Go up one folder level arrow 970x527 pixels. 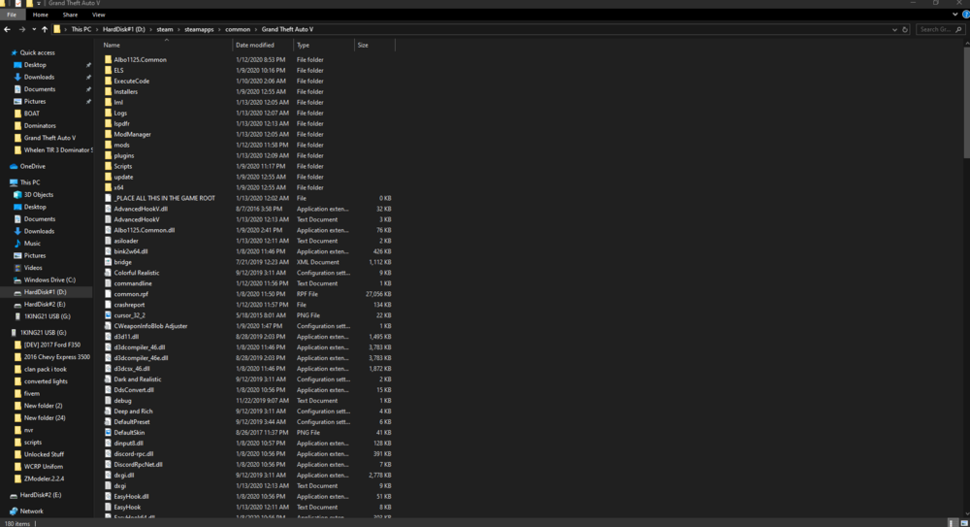click(x=45, y=29)
